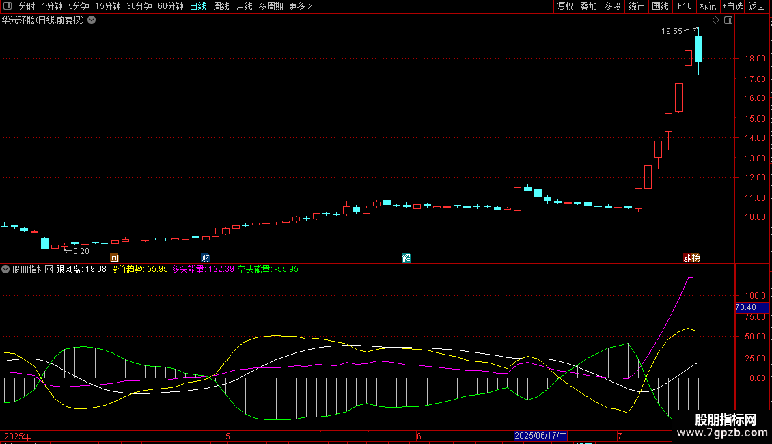Click the 涨榜 badge under the candlesticks

coord(691,258)
